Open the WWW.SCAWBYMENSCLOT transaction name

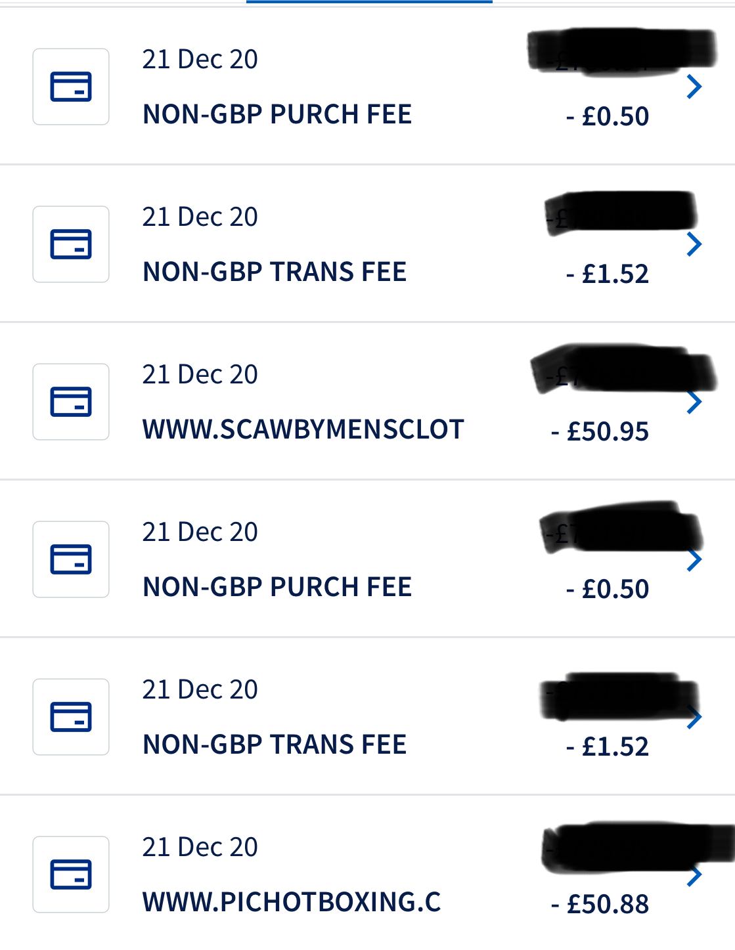(303, 429)
